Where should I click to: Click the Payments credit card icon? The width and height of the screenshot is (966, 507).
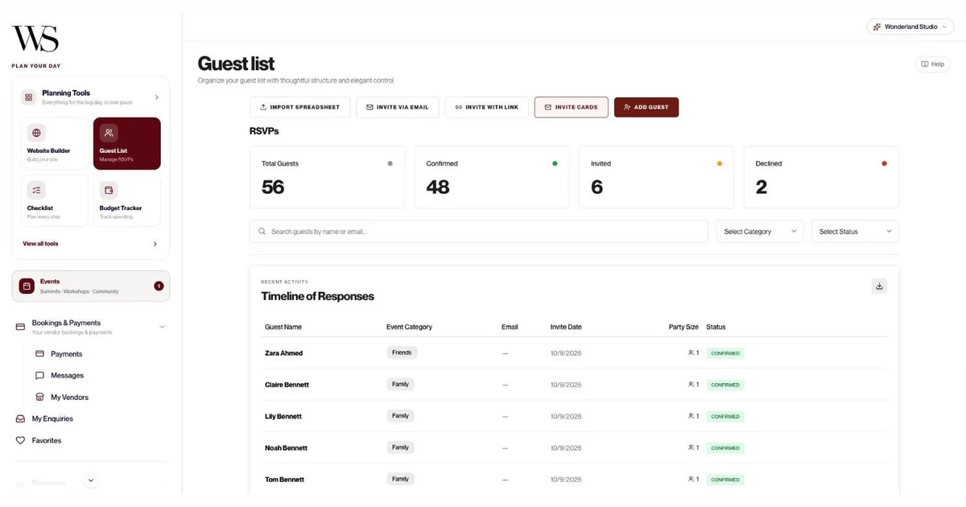40,353
